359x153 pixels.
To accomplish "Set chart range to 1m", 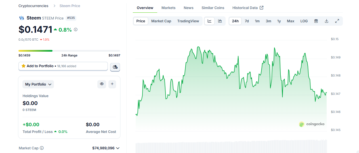I will tap(257, 21).
